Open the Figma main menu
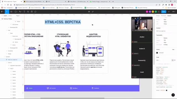Image resolution: width=177 pixels, height=99 pixels. click(2, 12)
